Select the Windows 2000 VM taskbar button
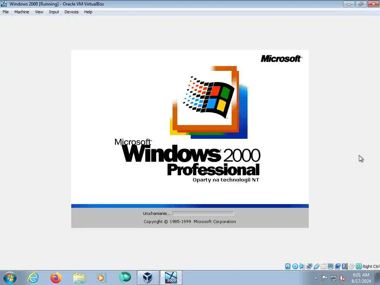This screenshot has width=380, height=285. click(171, 278)
